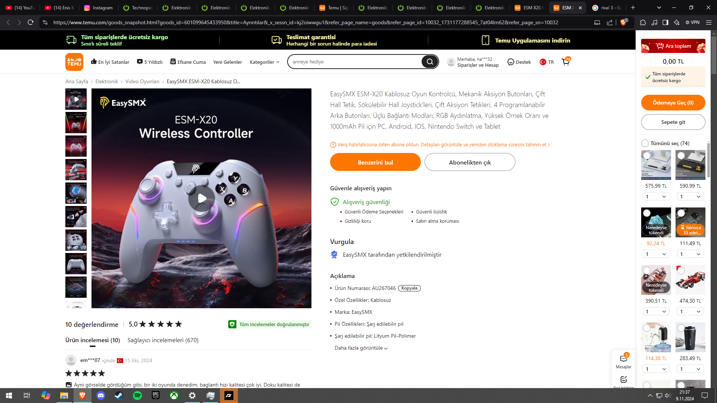
Task: Open the shopping cart icon
Action: [x=566, y=62]
